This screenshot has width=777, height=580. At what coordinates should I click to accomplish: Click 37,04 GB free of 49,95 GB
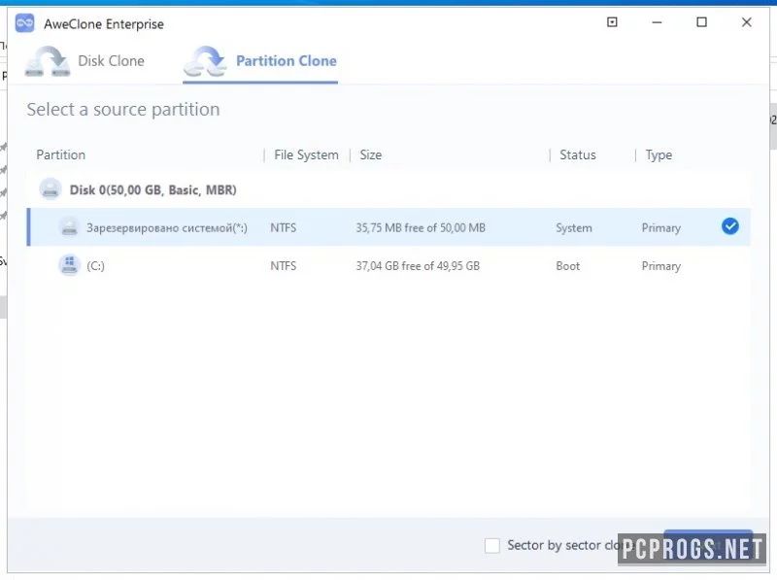[x=418, y=265]
